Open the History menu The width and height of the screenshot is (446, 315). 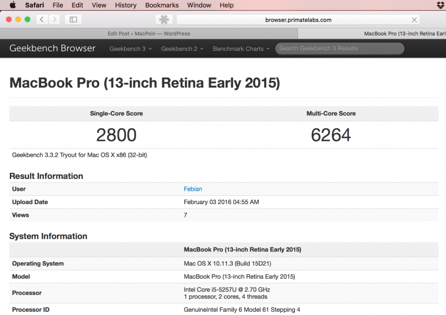tap(125, 5)
